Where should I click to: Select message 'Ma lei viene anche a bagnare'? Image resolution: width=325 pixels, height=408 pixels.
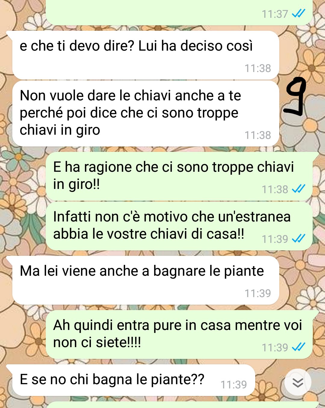(146, 280)
